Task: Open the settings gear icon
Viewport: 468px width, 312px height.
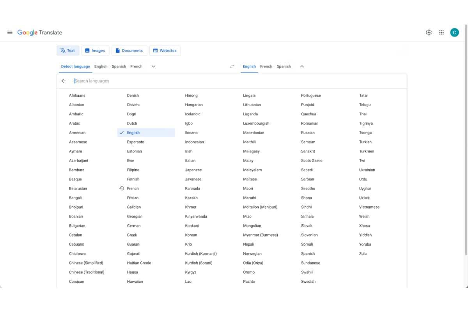Action: click(429, 32)
